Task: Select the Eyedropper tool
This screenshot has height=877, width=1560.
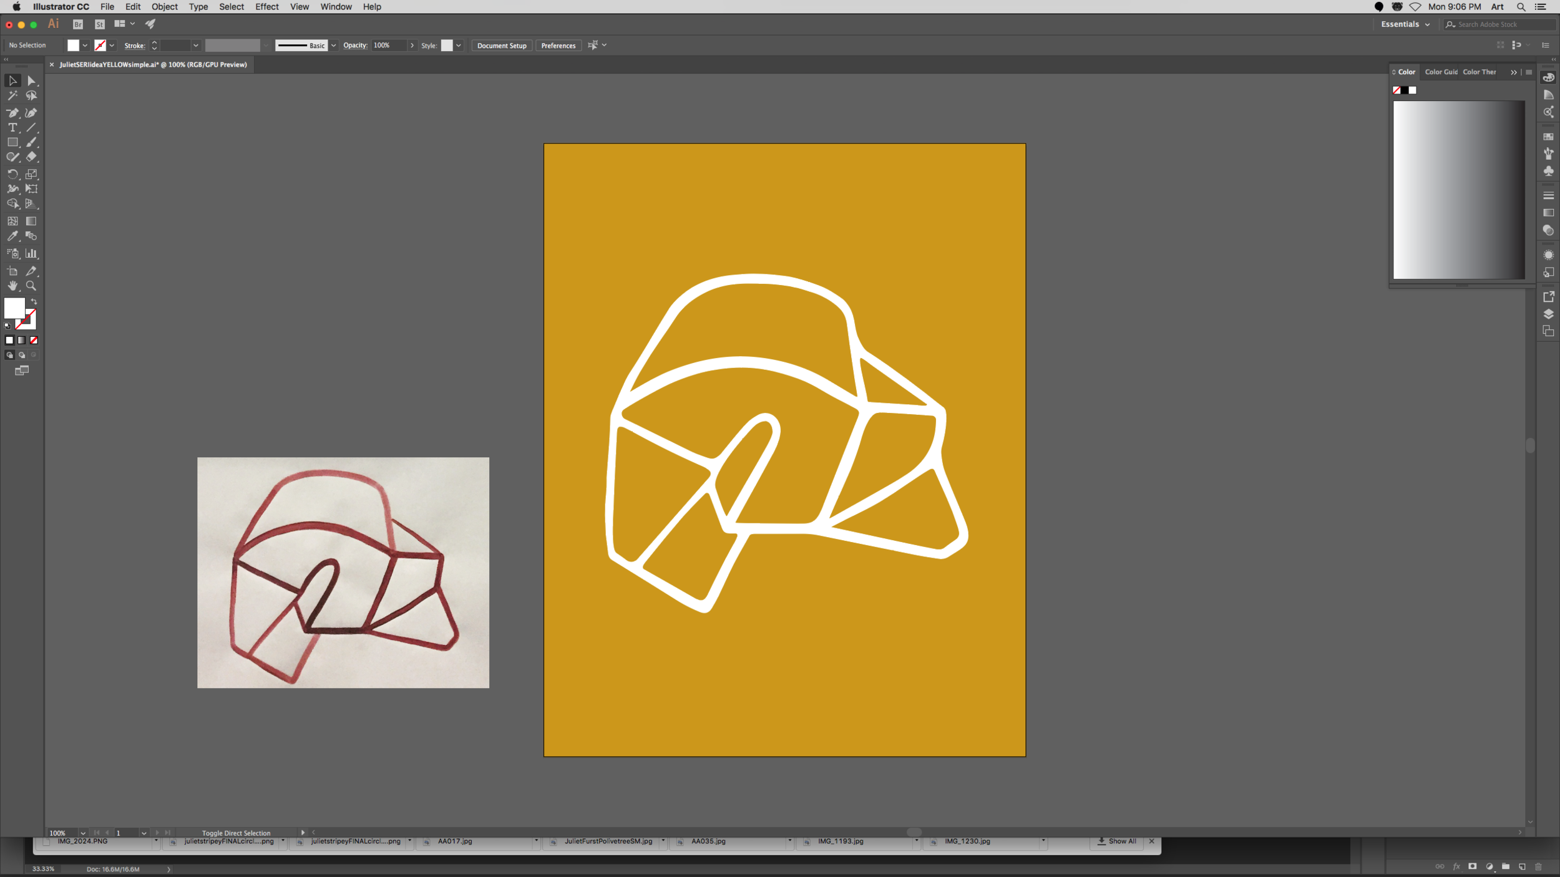Action: pyautogui.click(x=12, y=236)
